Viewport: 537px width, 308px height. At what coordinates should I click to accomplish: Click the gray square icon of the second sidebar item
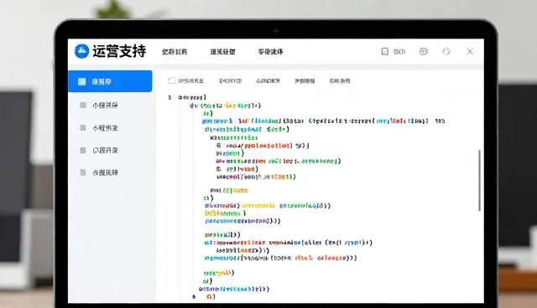(x=83, y=105)
